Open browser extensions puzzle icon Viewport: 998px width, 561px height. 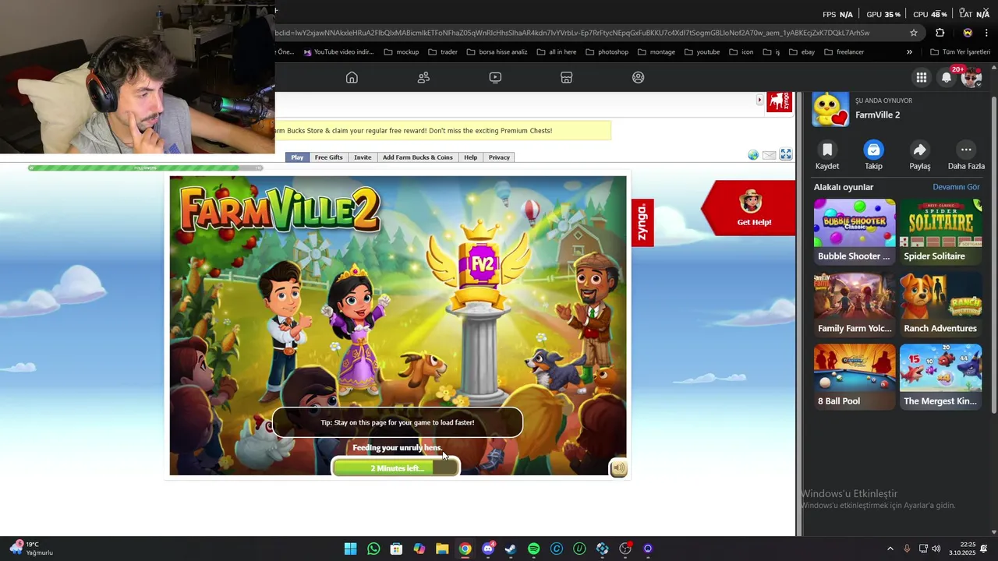pos(940,33)
